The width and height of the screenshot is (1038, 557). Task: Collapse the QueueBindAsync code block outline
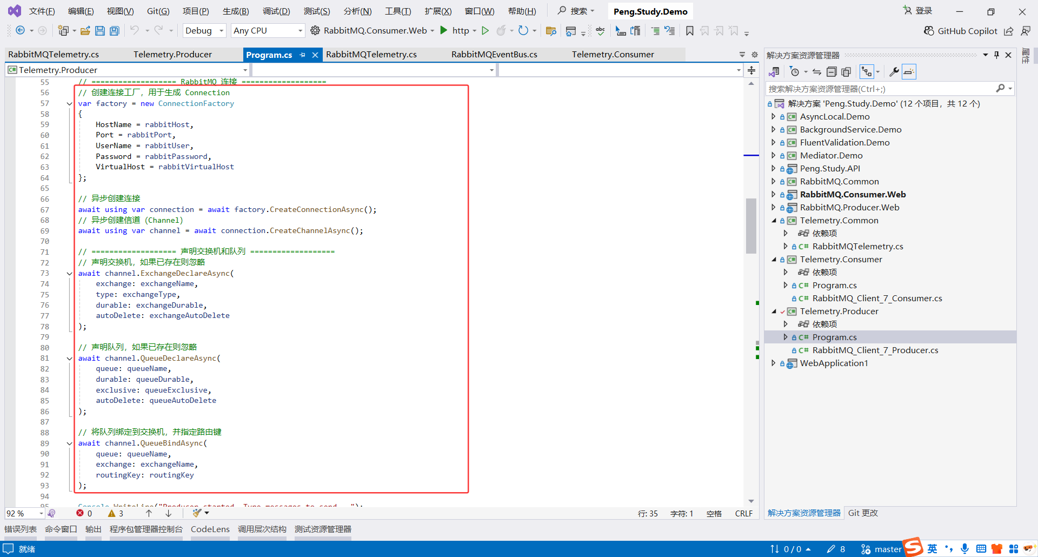pyautogui.click(x=69, y=443)
